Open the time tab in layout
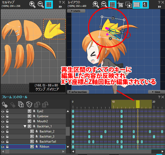The image size is (165, 155). [156, 92]
